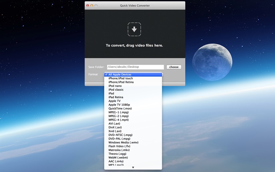This screenshot has height=172, width=275.
Task: Click the down arrow to show more formats
Action: [x=133, y=168]
